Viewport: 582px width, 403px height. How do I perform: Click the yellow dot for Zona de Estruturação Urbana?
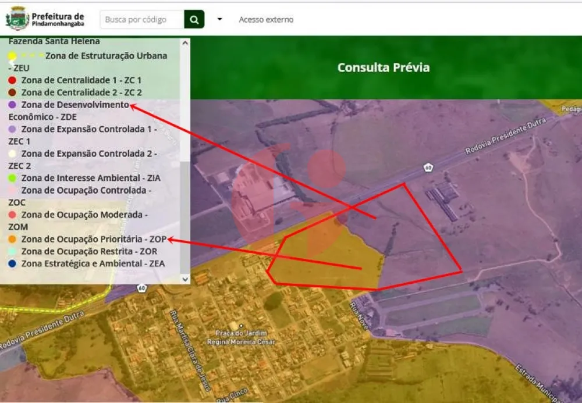[x=12, y=56]
